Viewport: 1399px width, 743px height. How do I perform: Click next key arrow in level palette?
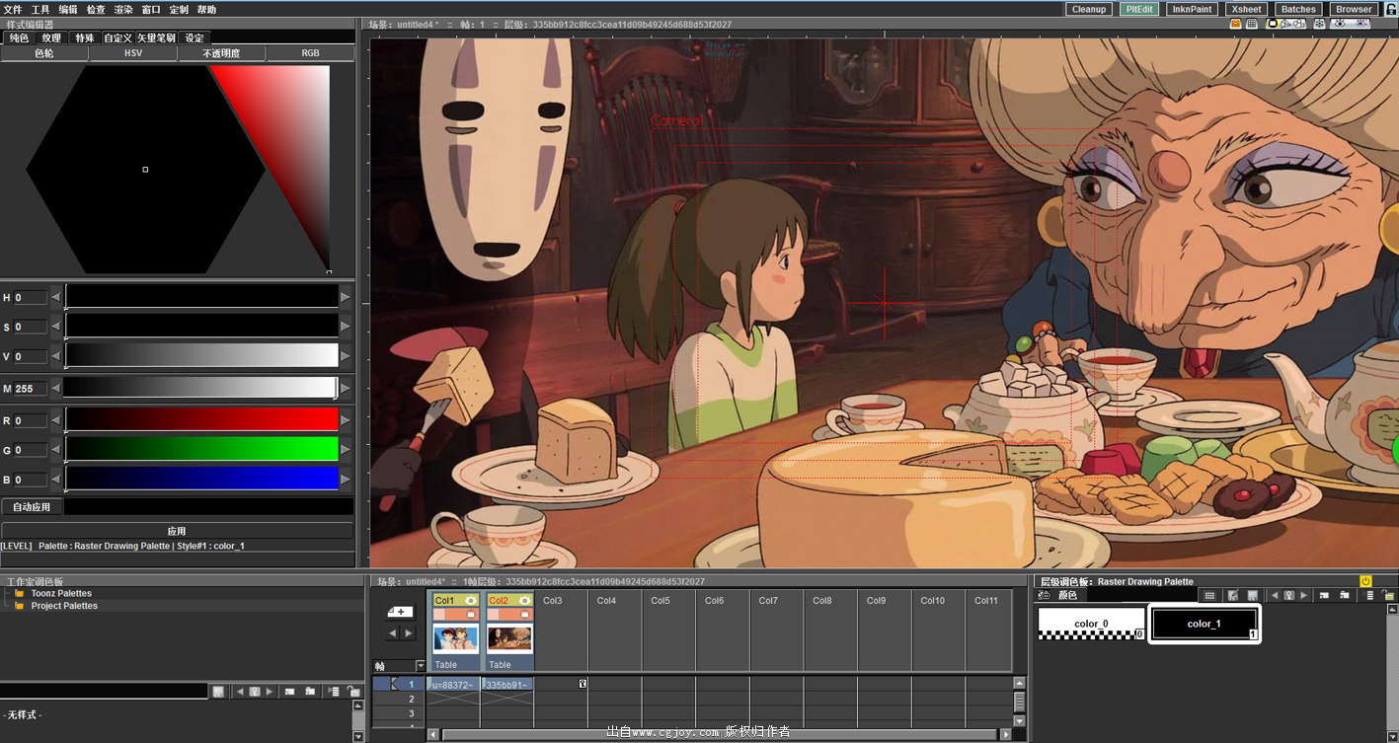1303,595
